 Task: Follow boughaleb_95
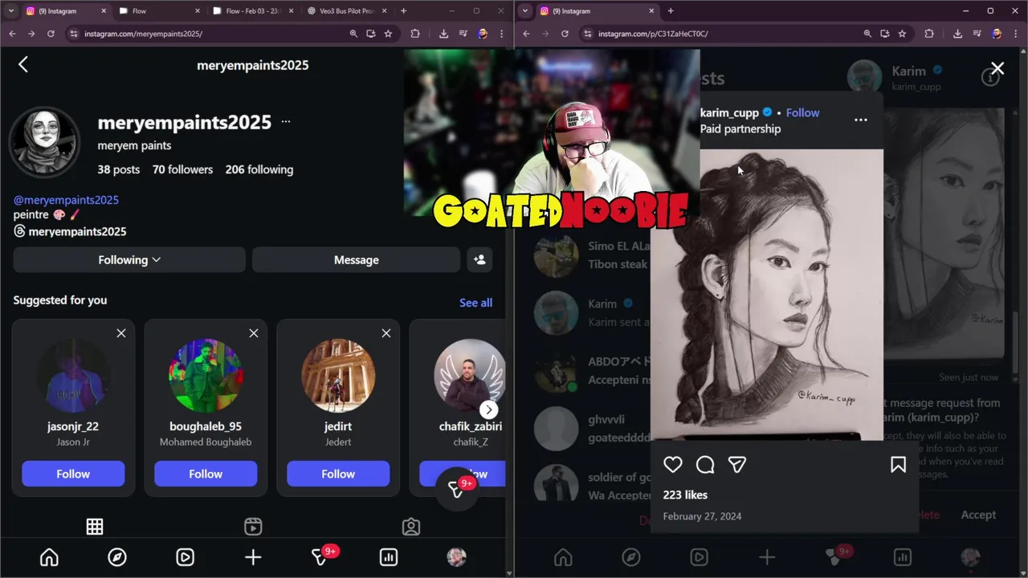[206, 474]
